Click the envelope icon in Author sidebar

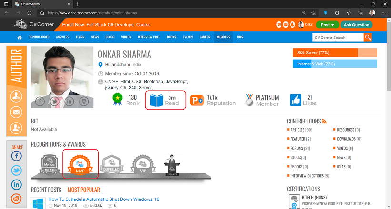tap(16, 112)
